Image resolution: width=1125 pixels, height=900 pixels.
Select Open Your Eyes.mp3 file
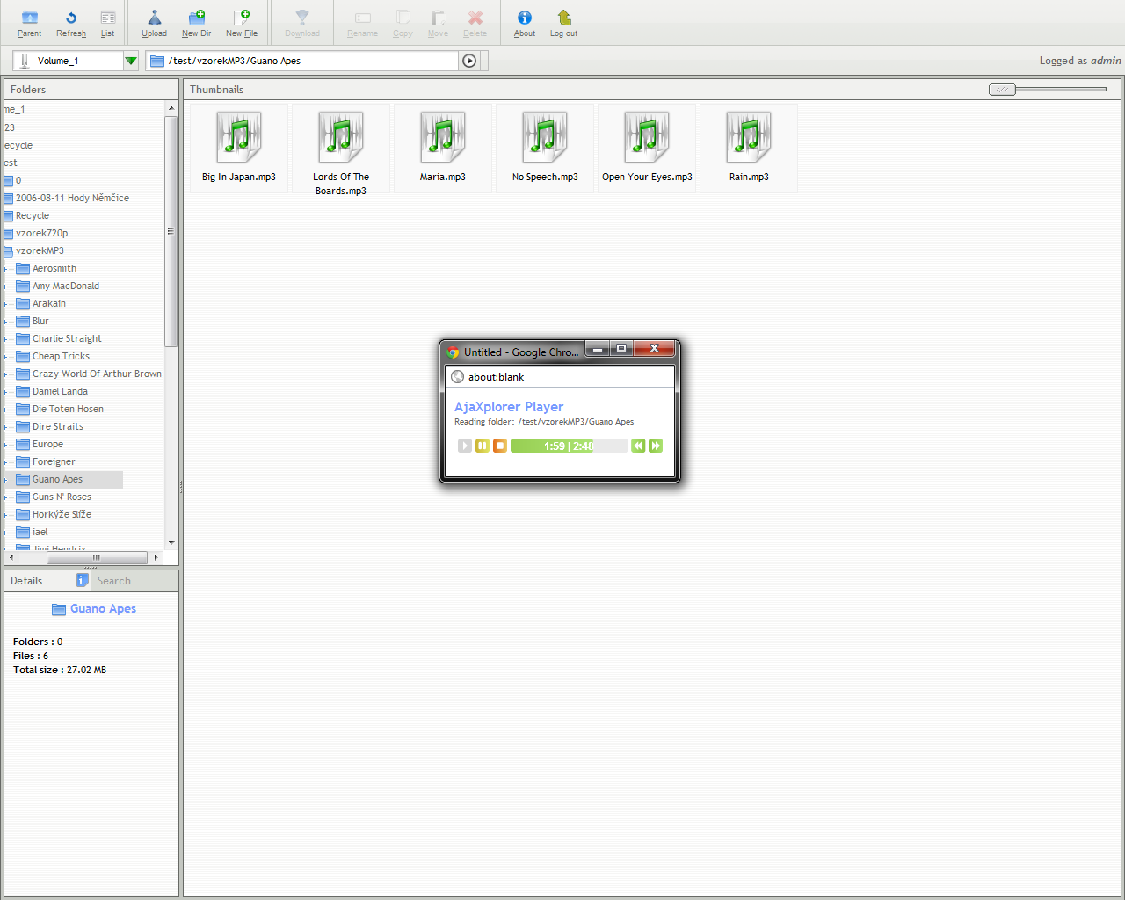point(647,148)
